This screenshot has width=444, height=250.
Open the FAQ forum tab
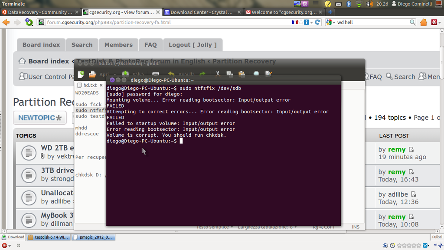click(x=150, y=45)
